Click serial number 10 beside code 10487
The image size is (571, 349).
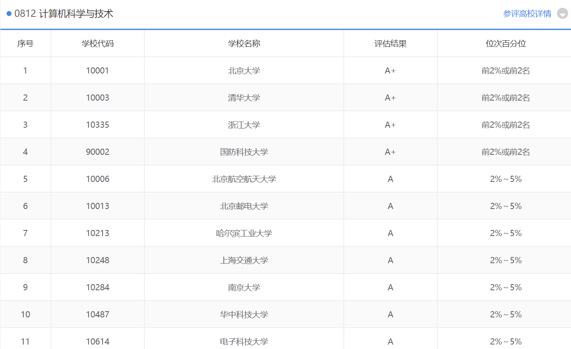tap(25, 315)
